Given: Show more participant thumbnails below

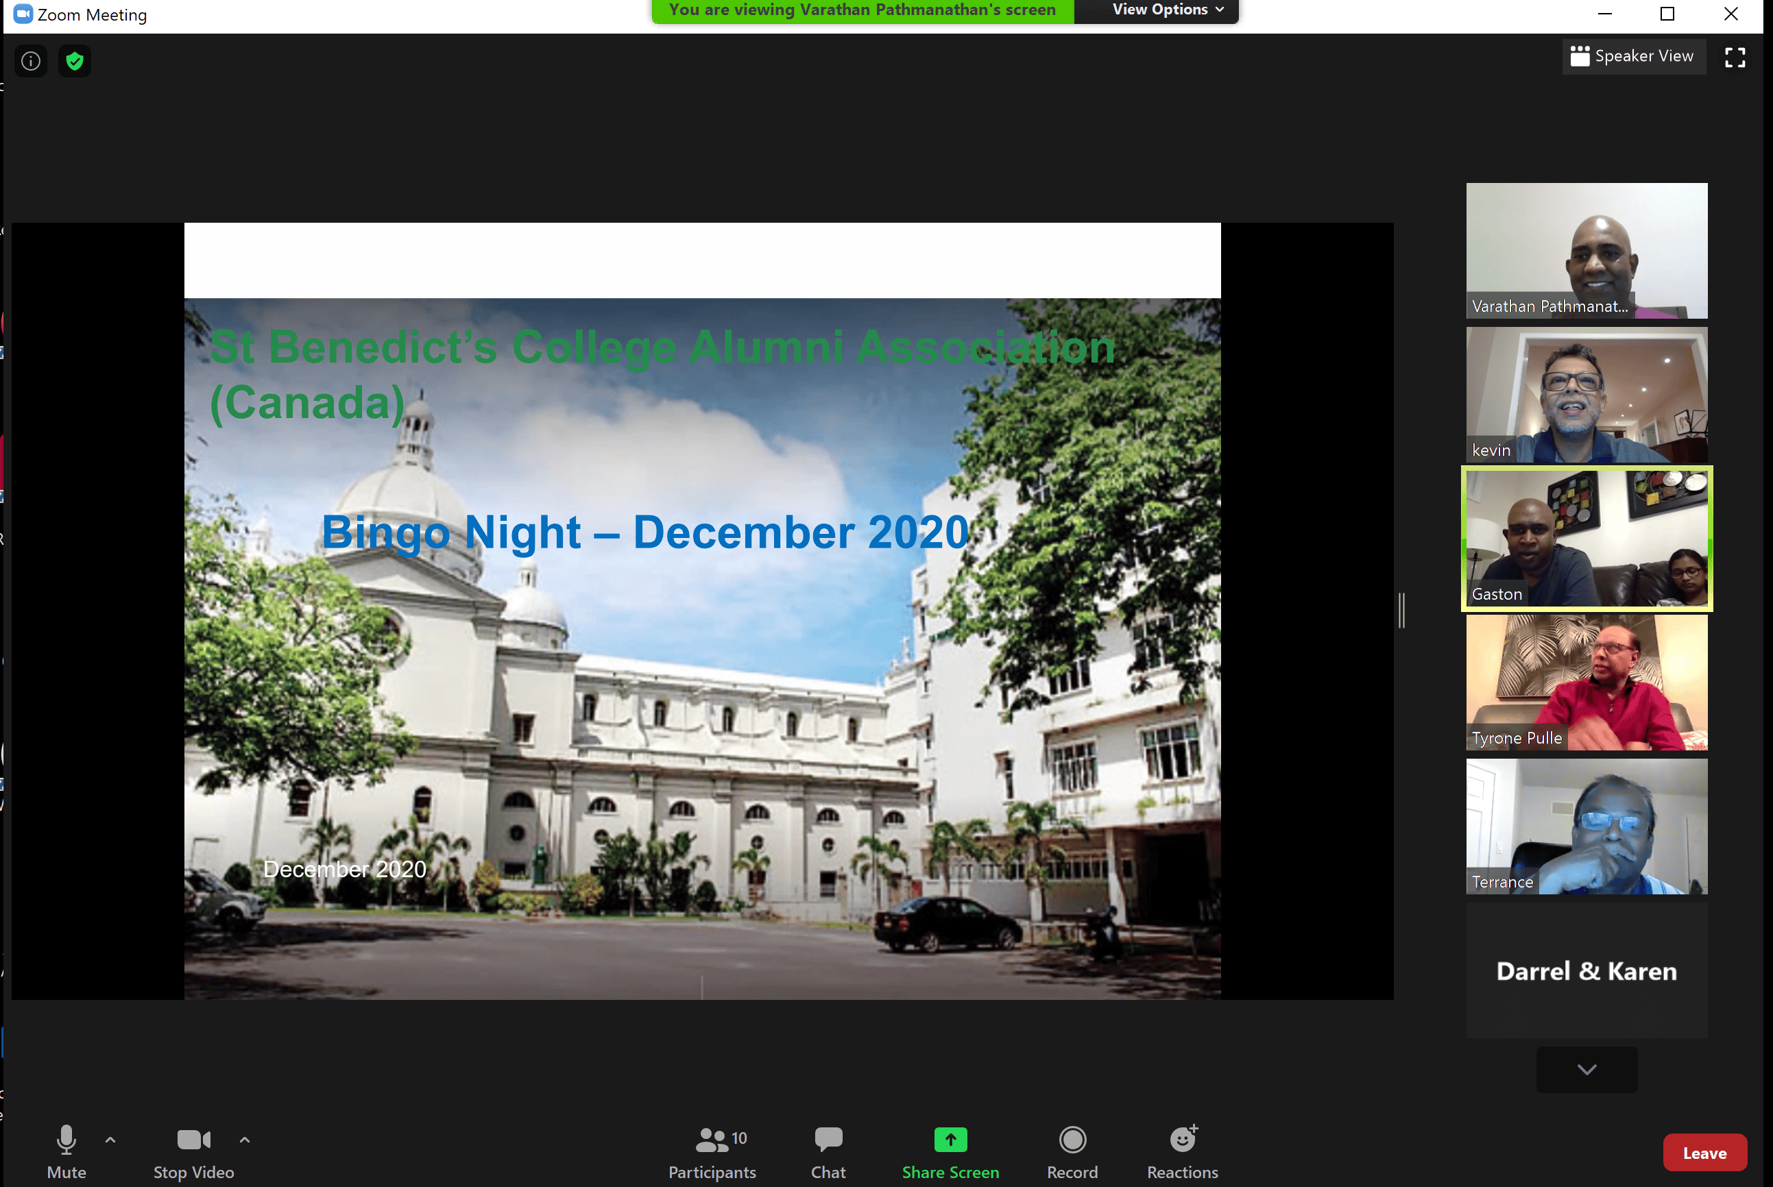Looking at the screenshot, I should (1587, 1069).
